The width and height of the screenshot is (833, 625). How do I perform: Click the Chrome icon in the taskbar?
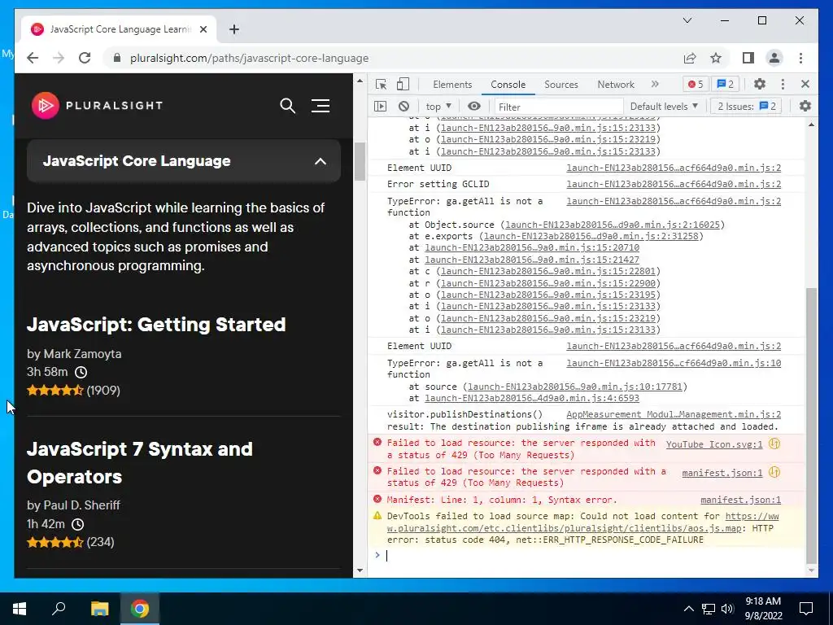[140, 609]
